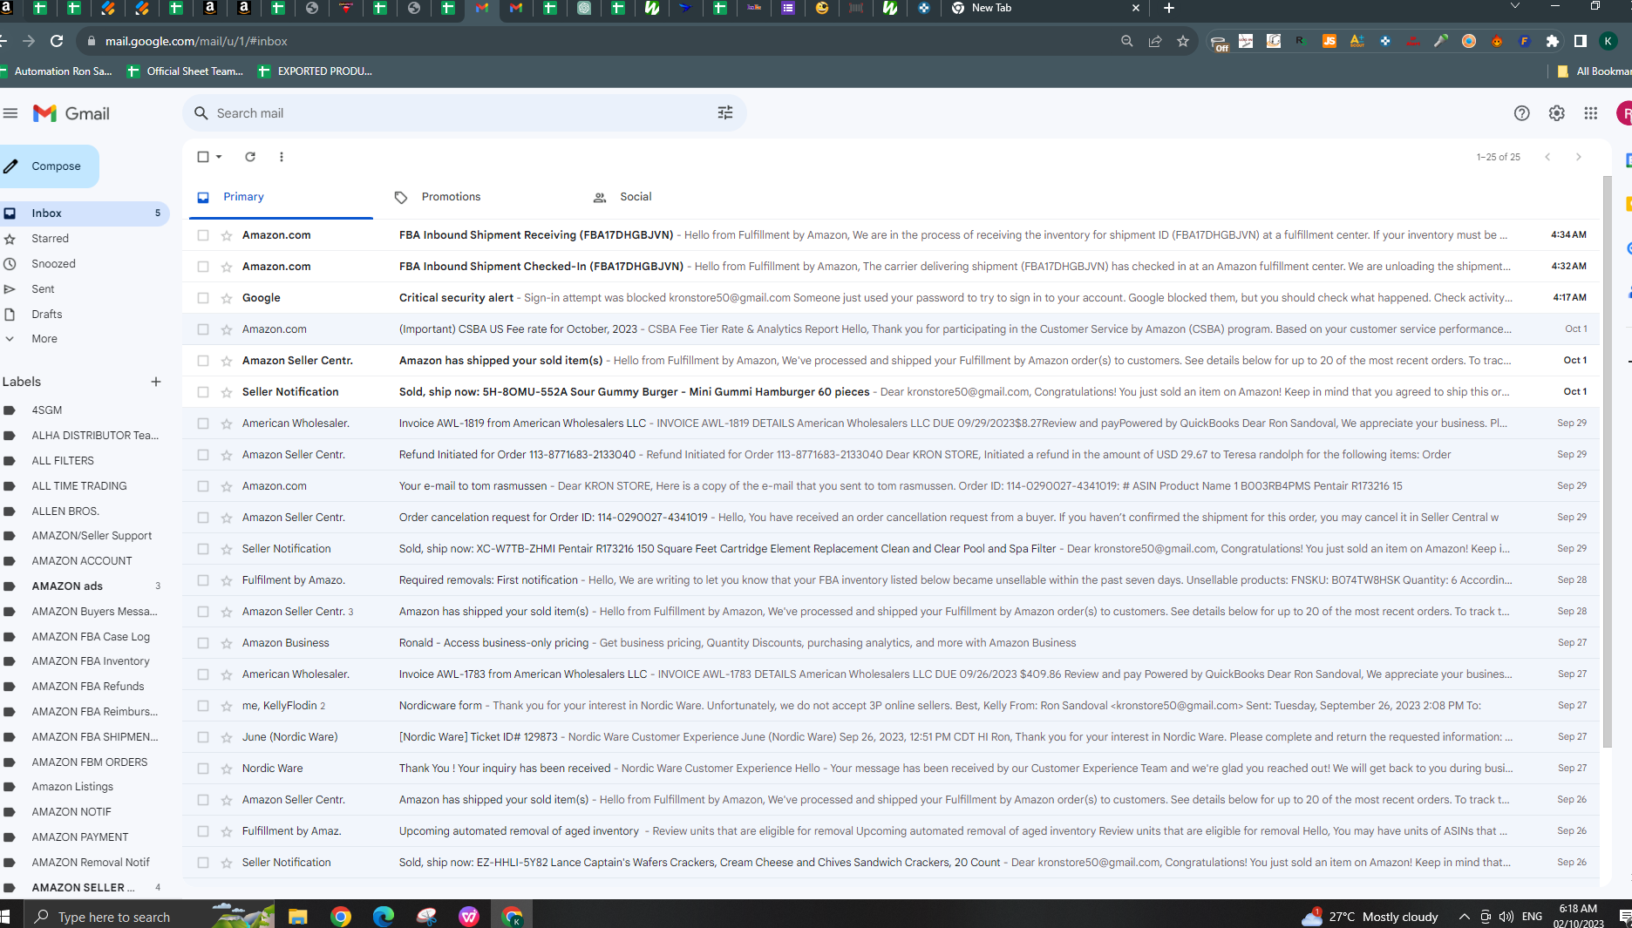Create a new label with plus icon
The width and height of the screenshot is (1632, 928).
click(156, 382)
